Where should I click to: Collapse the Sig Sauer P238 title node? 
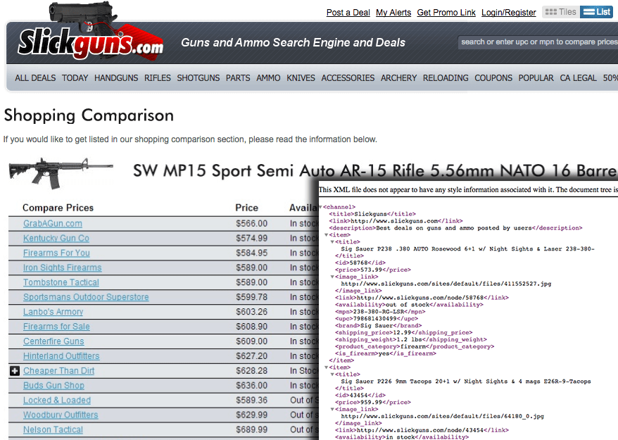point(332,241)
